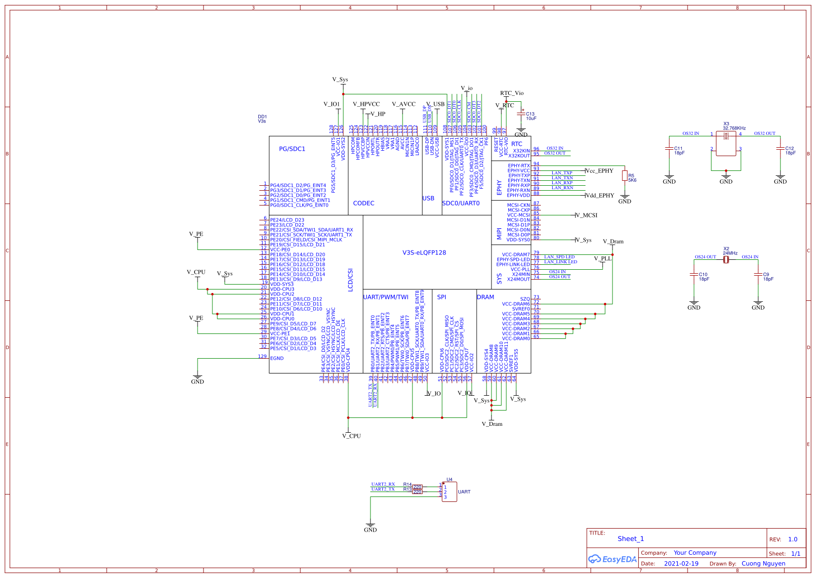Click the V3S-eLQFP128 chip label

pyautogui.click(x=424, y=252)
